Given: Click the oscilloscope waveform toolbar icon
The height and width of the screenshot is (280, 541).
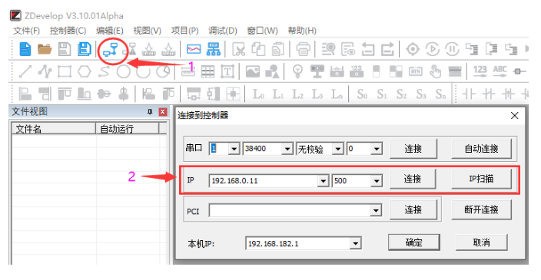Looking at the screenshot, I should [x=194, y=49].
